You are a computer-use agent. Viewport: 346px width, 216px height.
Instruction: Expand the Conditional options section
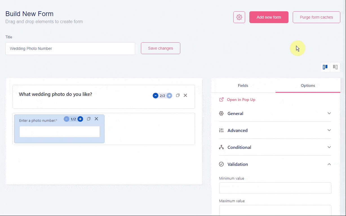tap(275, 147)
